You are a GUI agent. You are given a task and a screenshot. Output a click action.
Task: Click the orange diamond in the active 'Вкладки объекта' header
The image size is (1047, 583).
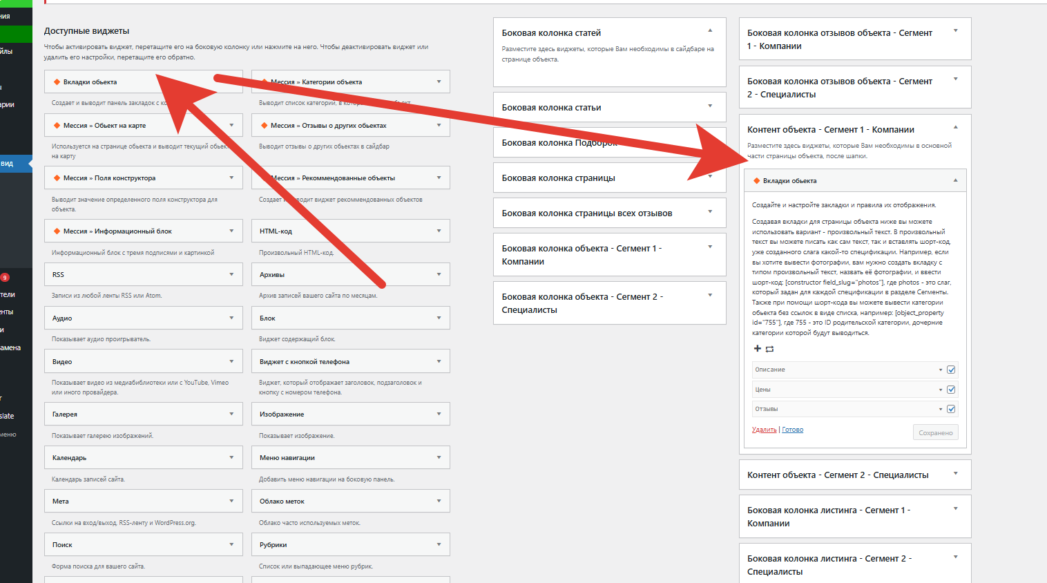pos(756,181)
